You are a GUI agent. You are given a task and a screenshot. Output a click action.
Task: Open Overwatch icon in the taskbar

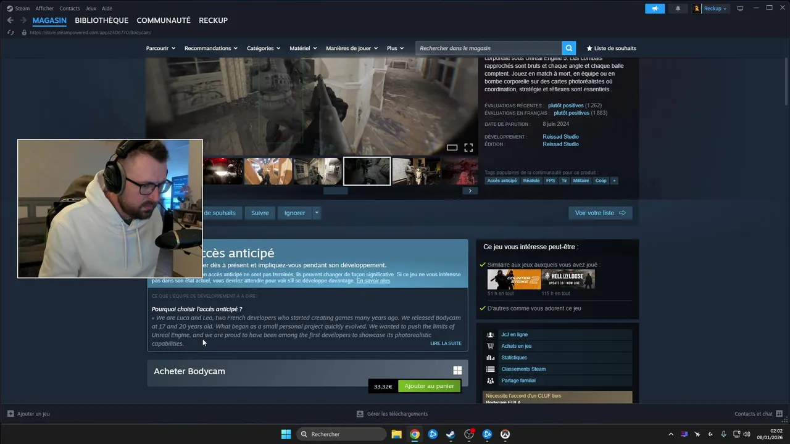[505, 434]
